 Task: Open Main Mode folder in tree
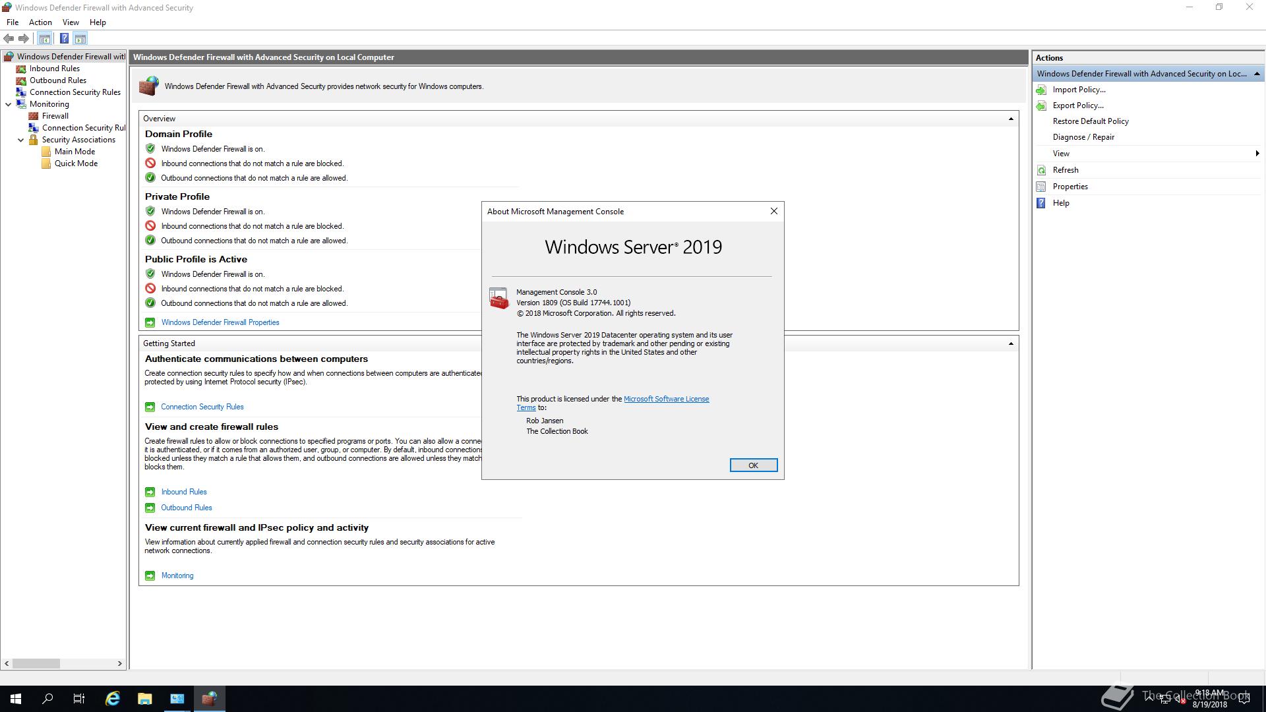[75, 152]
